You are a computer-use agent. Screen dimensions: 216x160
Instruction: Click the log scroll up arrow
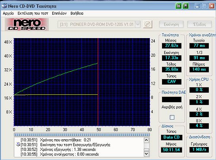pos(146,140)
